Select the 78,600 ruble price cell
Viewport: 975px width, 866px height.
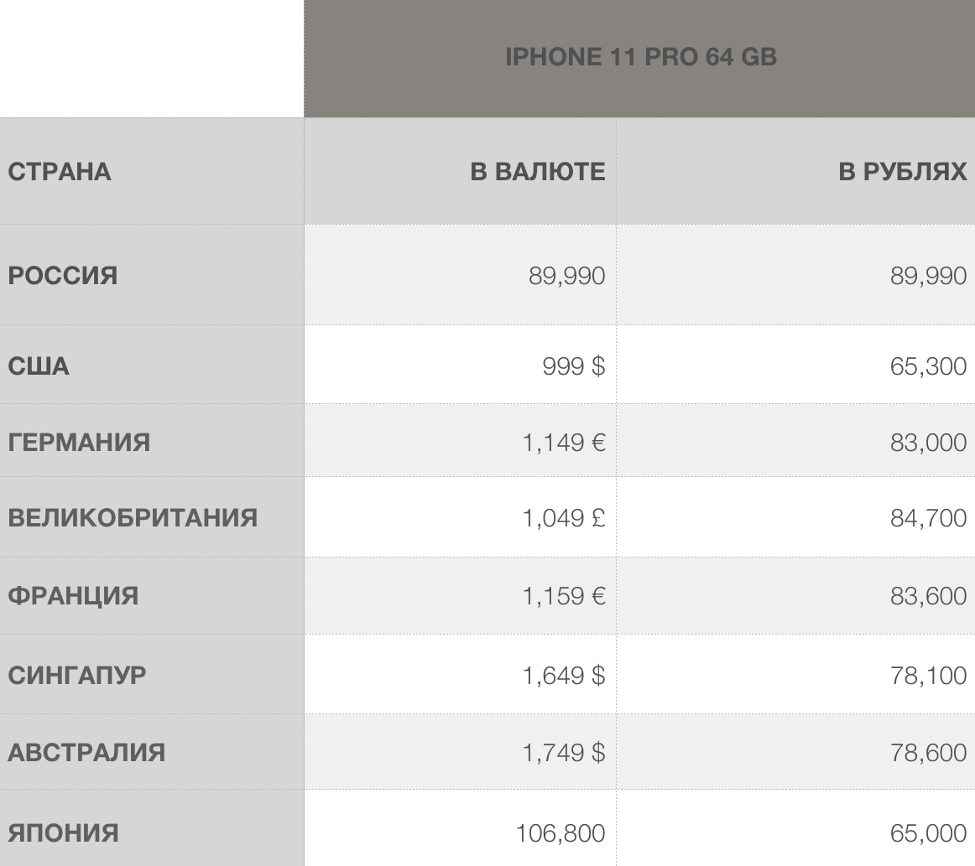pyautogui.click(x=928, y=752)
